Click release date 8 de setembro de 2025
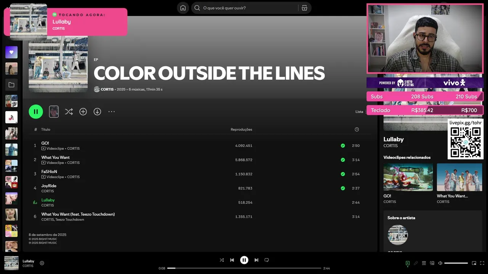The width and height of the screenshot is (488, 274). [48, 235]
